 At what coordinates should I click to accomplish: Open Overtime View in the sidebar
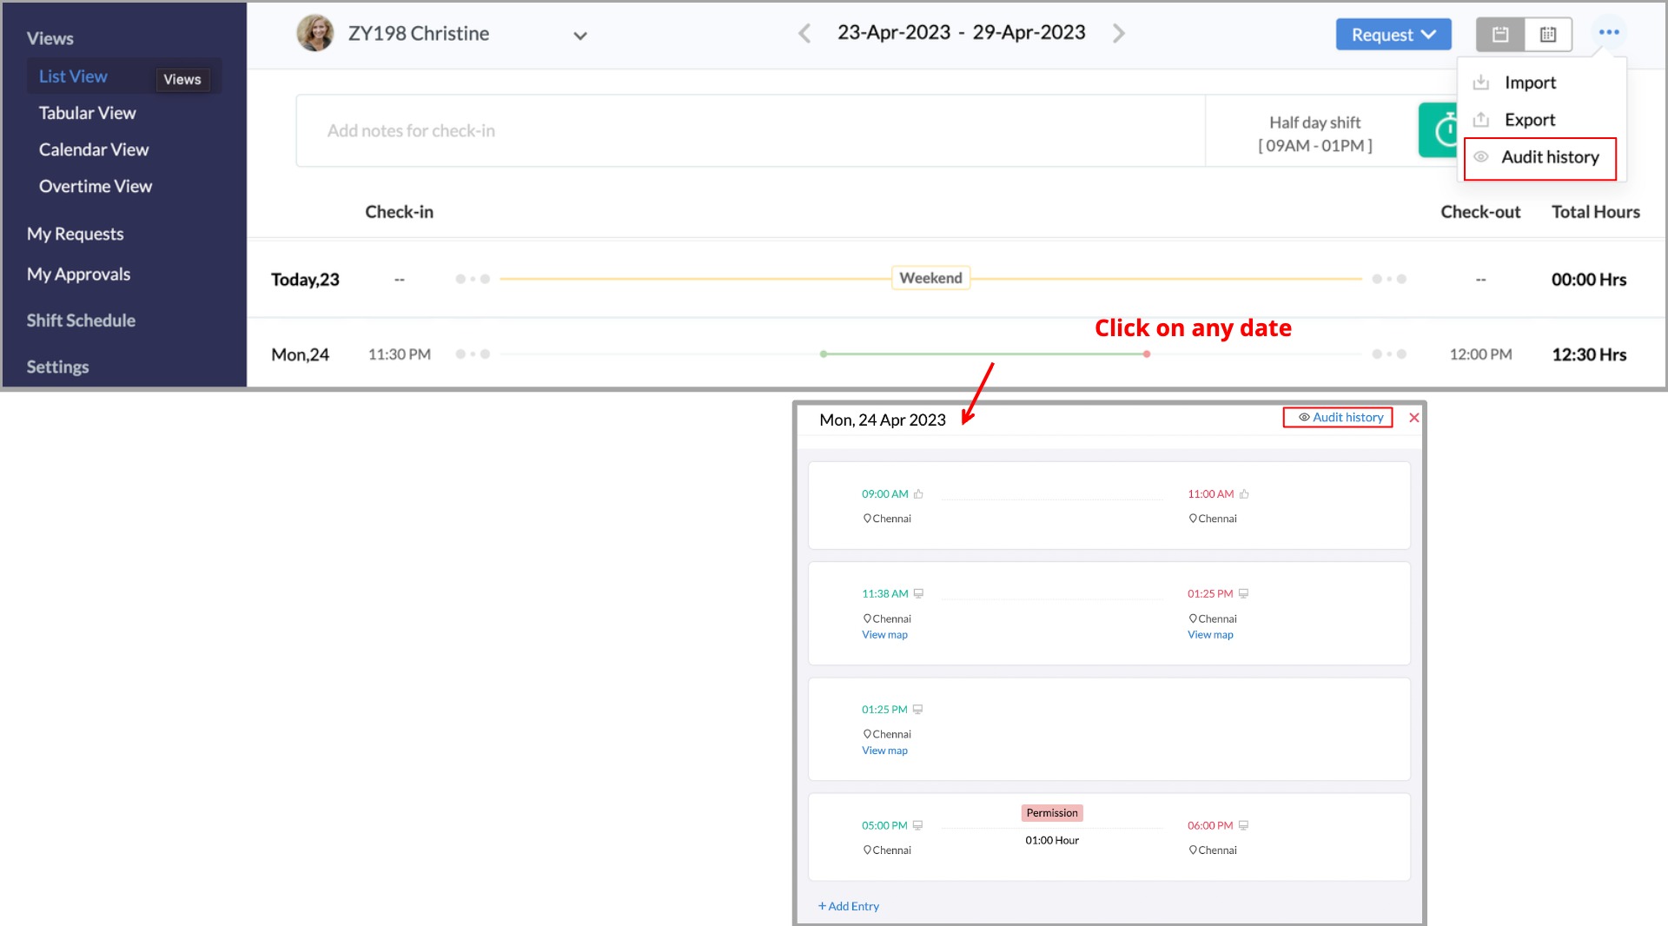coord(96,186)
